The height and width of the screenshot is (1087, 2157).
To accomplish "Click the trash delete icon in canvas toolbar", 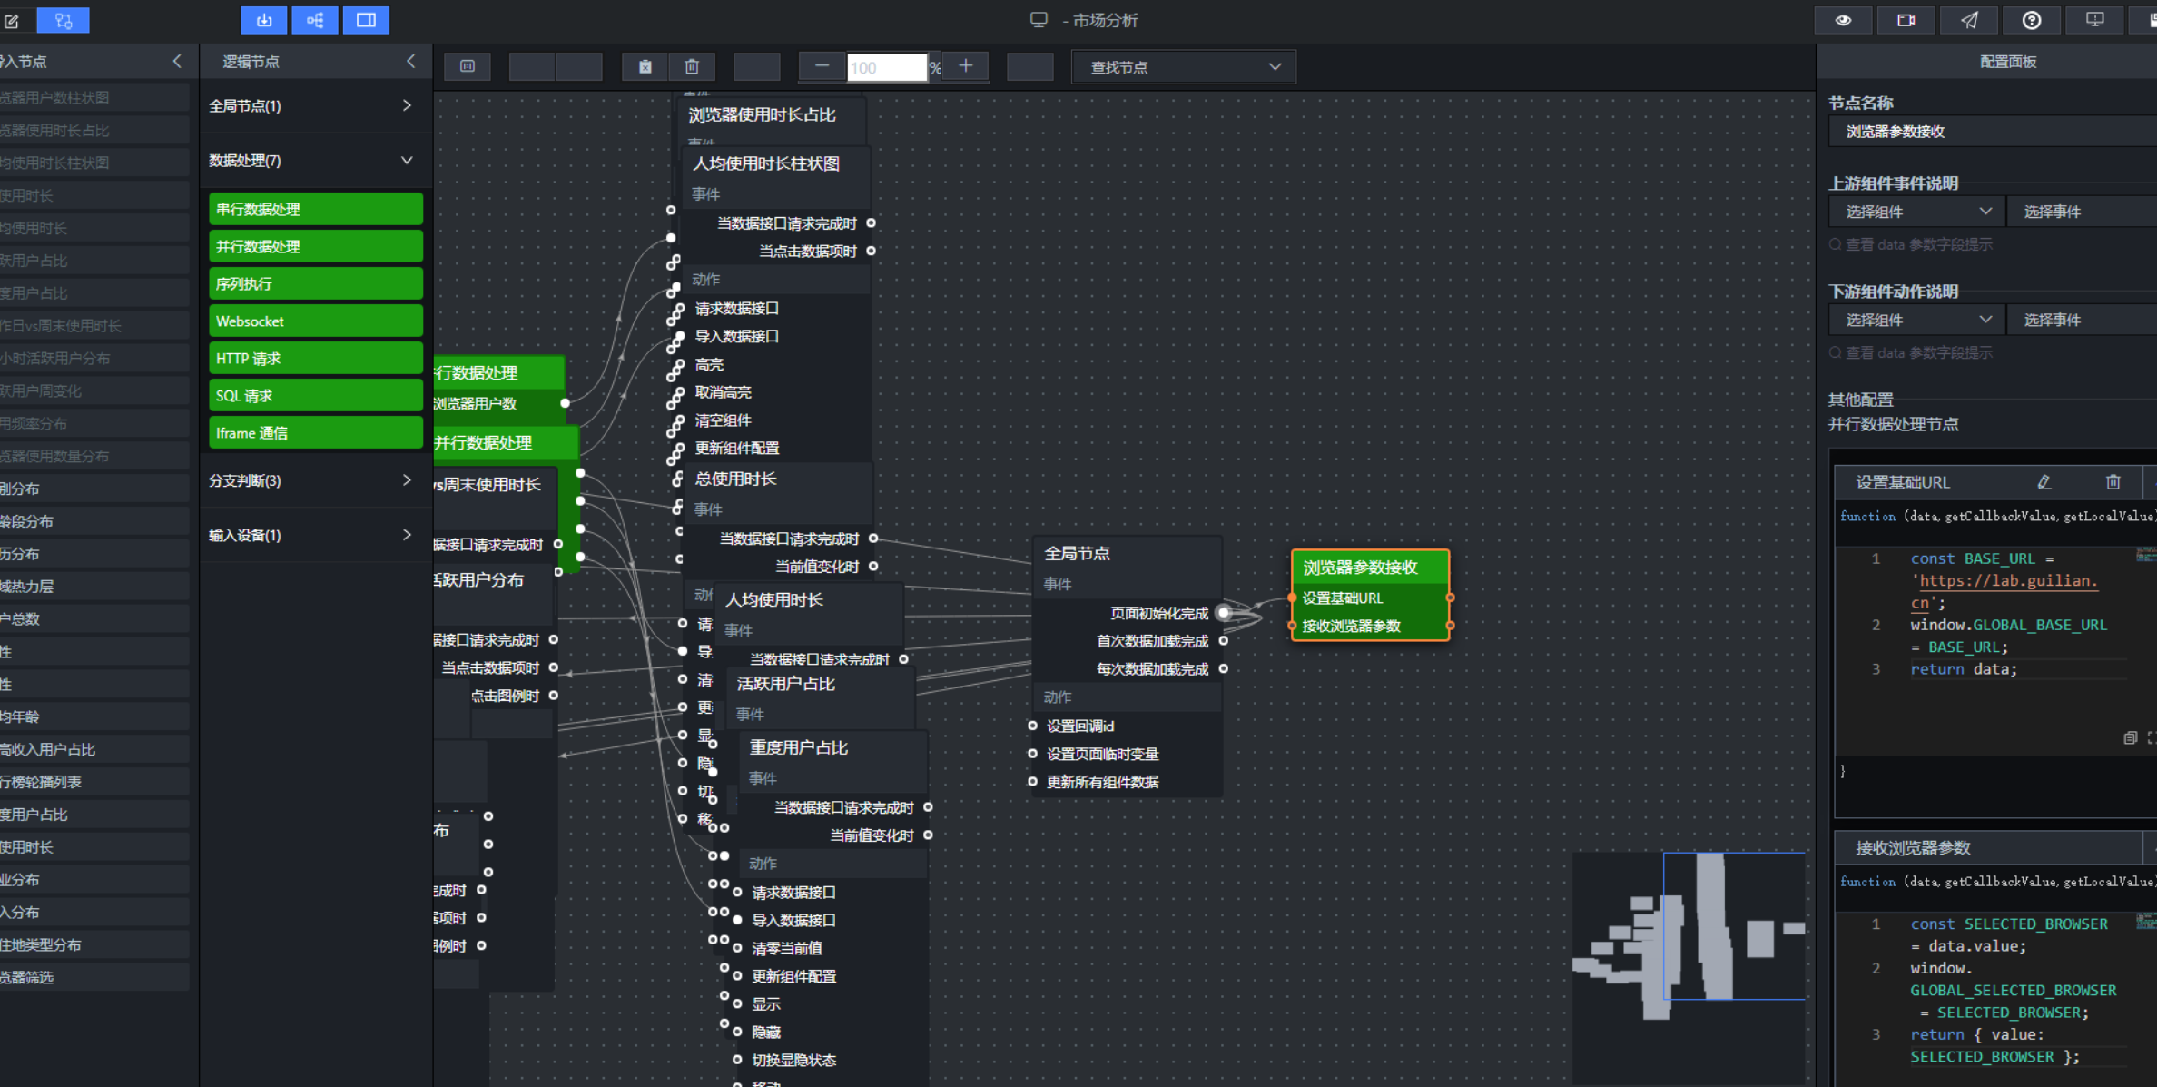I will point(692,66).
